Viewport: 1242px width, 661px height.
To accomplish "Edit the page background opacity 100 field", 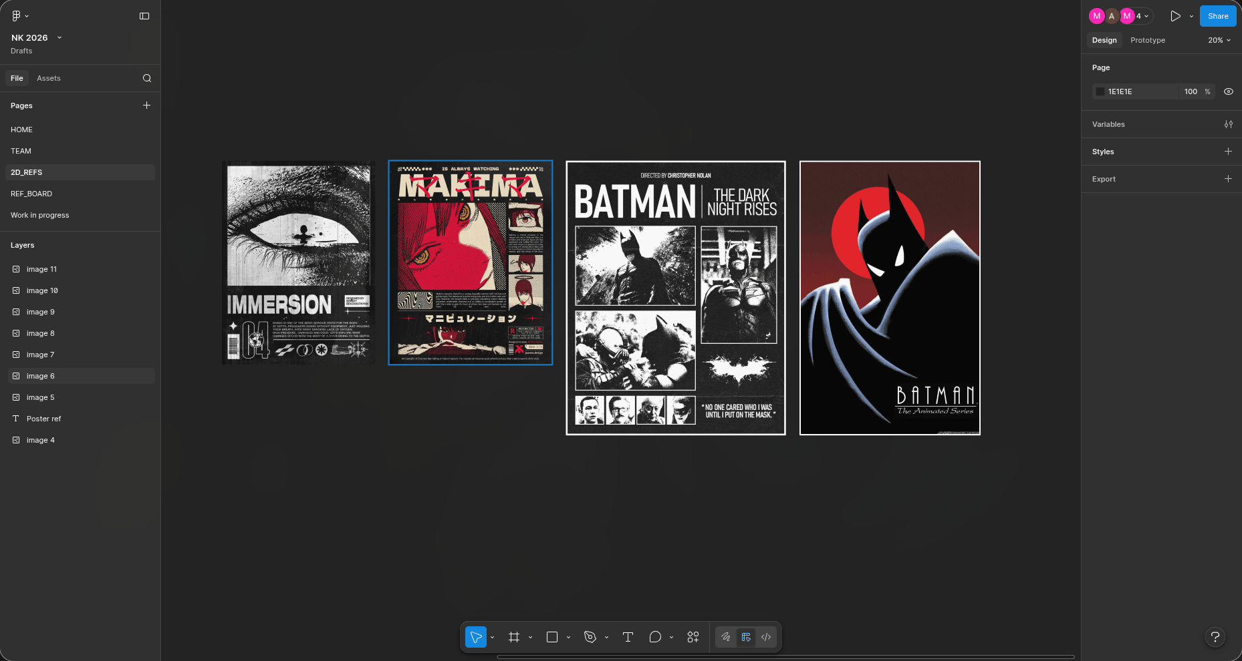I will [x=1191, y=91].
